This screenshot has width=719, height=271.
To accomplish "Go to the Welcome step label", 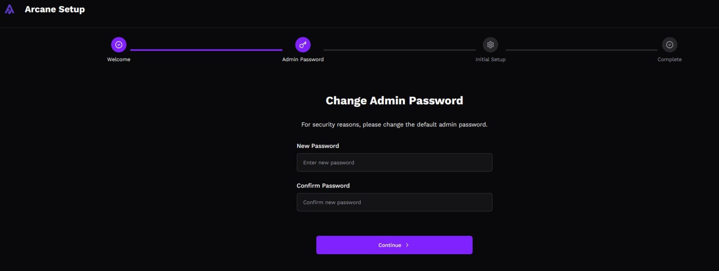I will pos(119,60).
